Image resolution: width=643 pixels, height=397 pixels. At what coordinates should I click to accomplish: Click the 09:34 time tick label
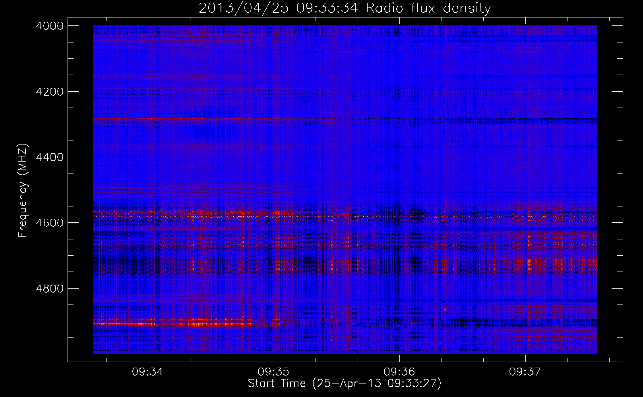click(x=148, y=372)
